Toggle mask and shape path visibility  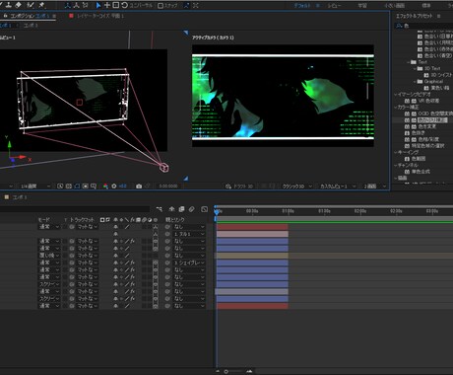77,187
